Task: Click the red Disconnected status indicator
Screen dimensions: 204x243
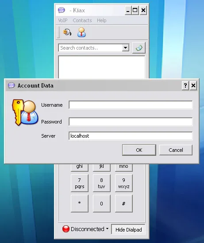Action: pos(66,229)
